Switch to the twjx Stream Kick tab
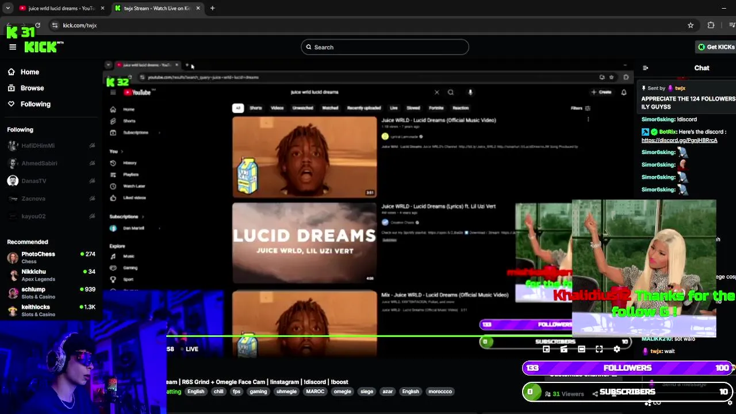This screenshot has width=736, height=414. (156, 8)
